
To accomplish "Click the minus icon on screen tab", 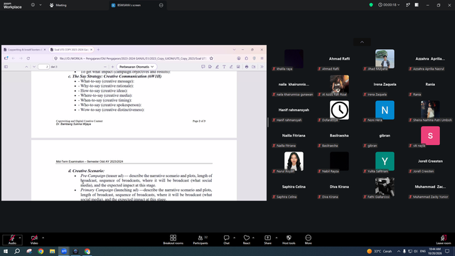I will [161, 5].
